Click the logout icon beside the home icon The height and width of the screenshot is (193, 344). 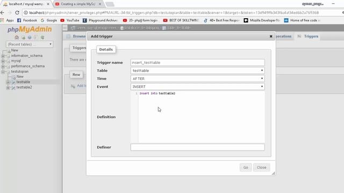23,38
